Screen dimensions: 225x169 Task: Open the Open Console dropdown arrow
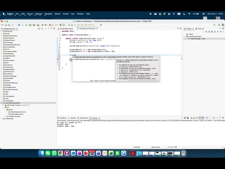[x=215, y=118]
